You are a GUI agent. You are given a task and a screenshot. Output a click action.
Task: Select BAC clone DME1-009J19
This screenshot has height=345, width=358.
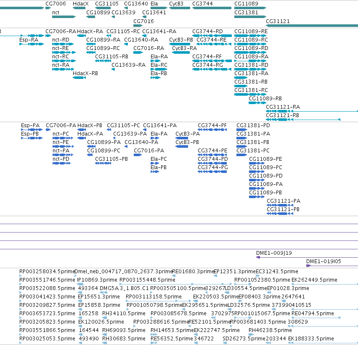pos(274,253)
